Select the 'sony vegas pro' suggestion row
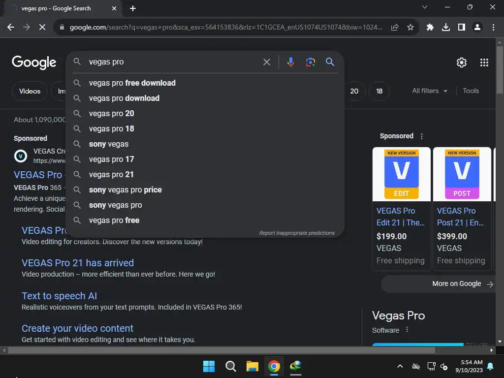The image size is (504, 378). click(x=205, y=205)
